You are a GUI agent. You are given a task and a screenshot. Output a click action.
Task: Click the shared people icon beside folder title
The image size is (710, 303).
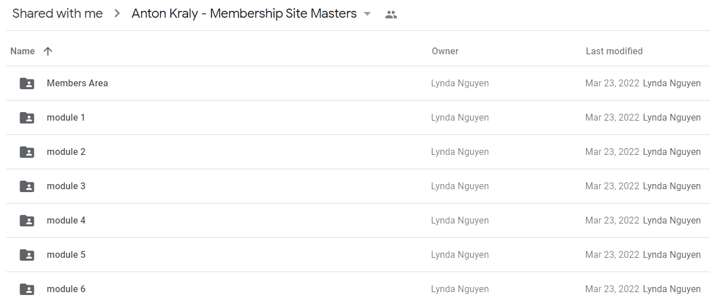[391, 15]
